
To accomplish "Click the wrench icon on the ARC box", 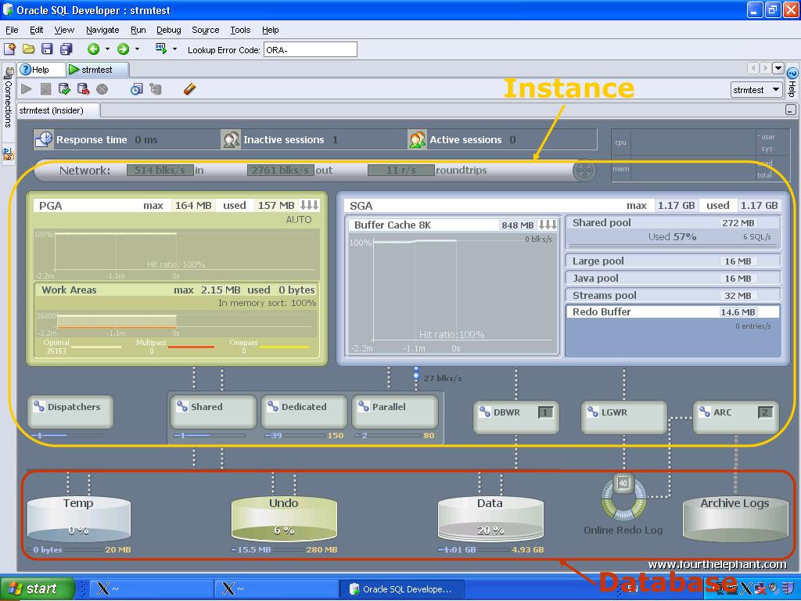I will (705, 412).
